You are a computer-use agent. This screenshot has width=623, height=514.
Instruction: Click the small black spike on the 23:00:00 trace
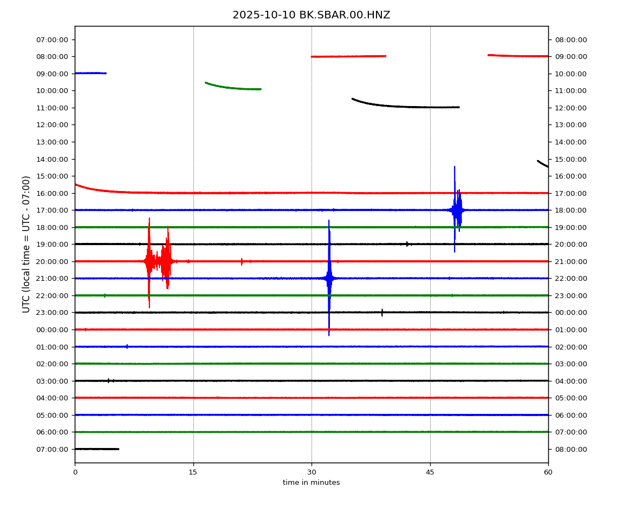coord(382,312)
